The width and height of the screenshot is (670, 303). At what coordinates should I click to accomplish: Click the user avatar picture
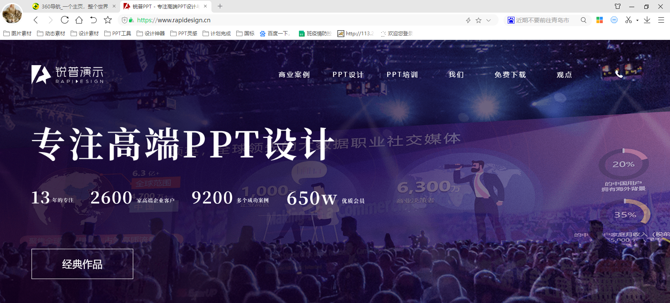[12, 13]
